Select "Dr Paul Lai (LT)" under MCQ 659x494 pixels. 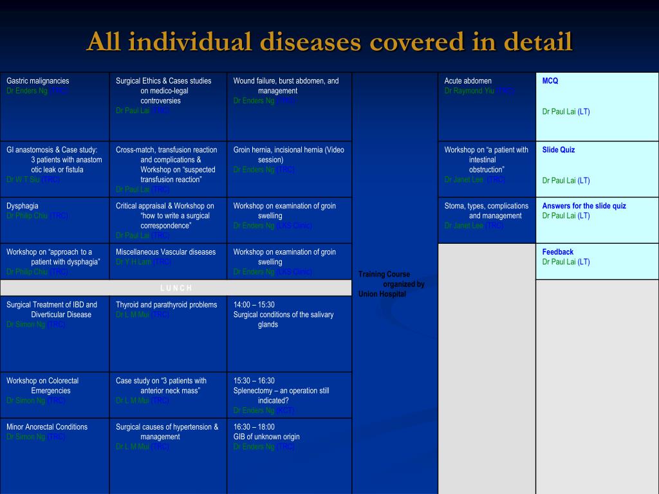point(566,112)
